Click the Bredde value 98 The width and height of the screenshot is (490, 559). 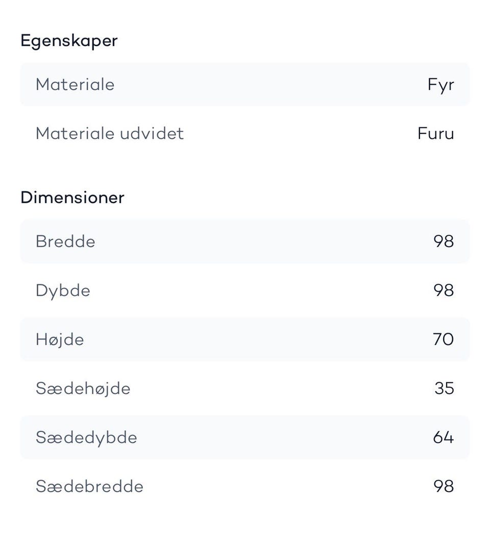[x=444, y=241]
